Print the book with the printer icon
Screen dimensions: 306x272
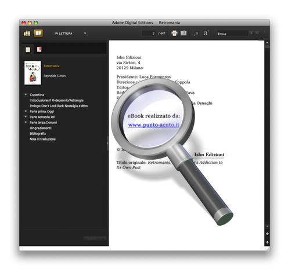[x=174, y=33]
